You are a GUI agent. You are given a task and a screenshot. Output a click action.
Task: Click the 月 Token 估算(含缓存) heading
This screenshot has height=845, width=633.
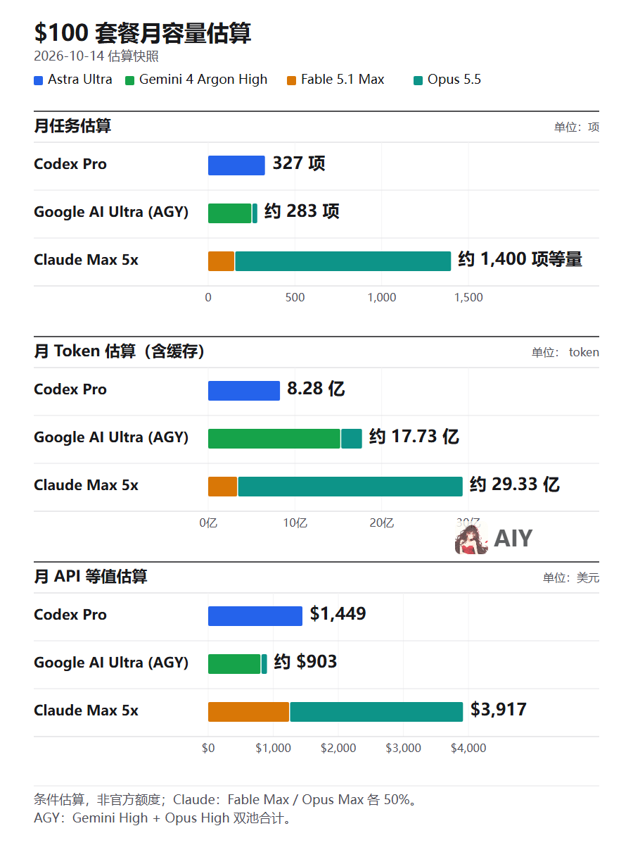click(119, 351)
